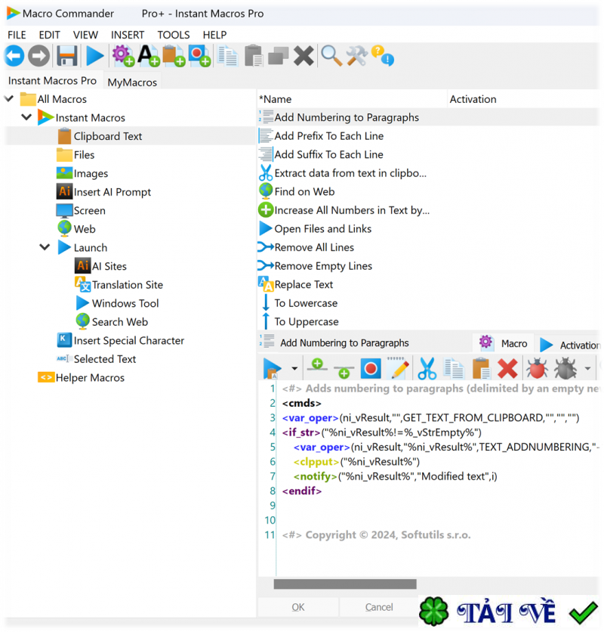The image size is (604, 632).
Task: Open the EDIT menu
Action: 50,35
